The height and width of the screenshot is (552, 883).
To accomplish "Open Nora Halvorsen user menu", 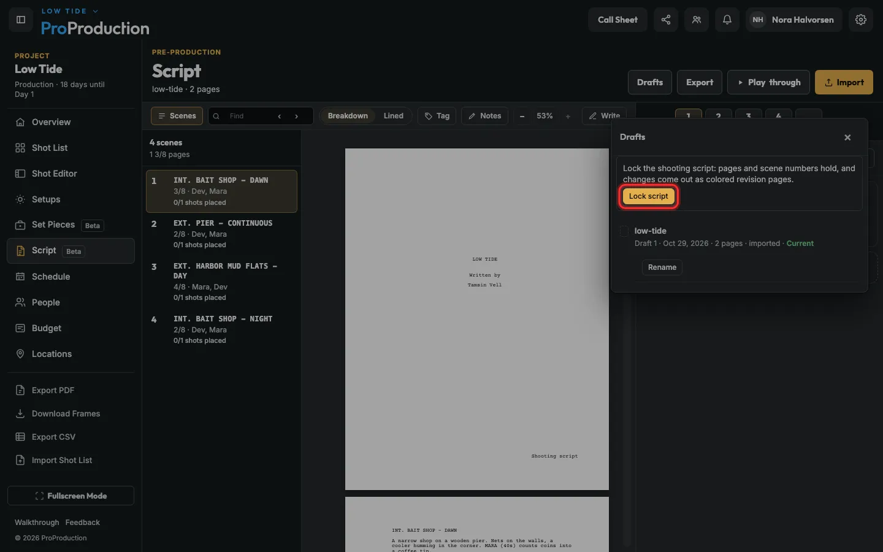I will point(793,20).
